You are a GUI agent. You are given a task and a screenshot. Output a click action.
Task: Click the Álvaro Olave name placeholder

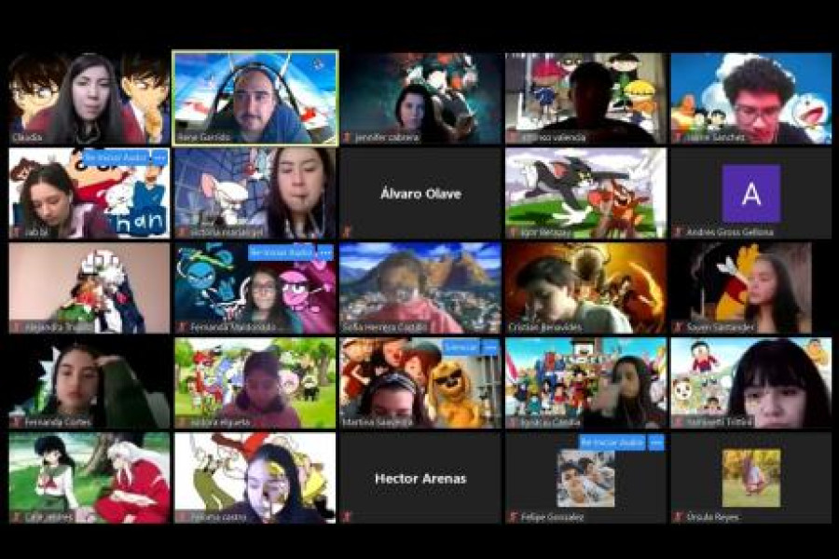[419, 194]
